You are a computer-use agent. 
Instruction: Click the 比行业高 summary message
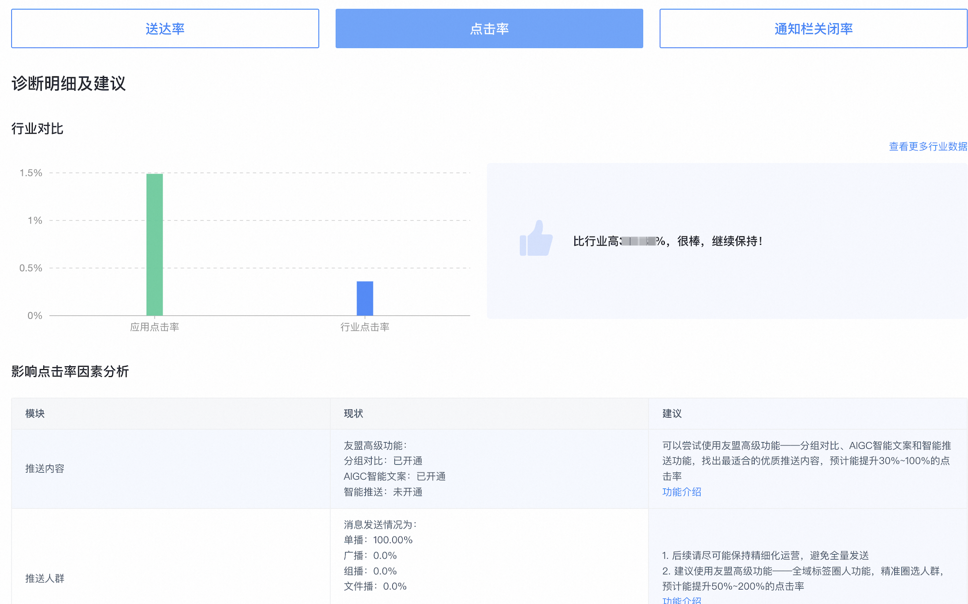(667, 241)
